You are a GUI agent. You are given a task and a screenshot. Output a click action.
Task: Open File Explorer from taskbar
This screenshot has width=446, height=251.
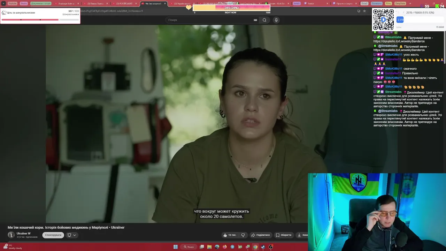pyautogui.click(x=209, y=247)
